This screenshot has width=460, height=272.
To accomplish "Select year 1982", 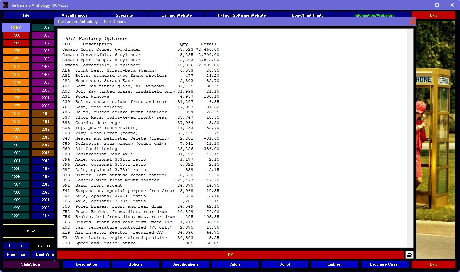I will coord(16,145).
